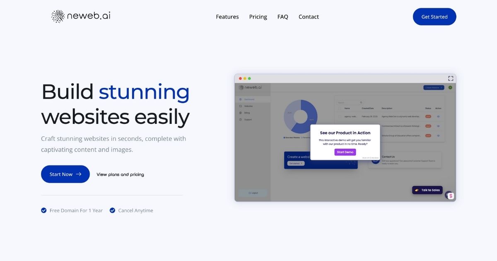Click the eye icon in agency-web row
Viewport: 497px width, 261px height.
click(439, 116)
